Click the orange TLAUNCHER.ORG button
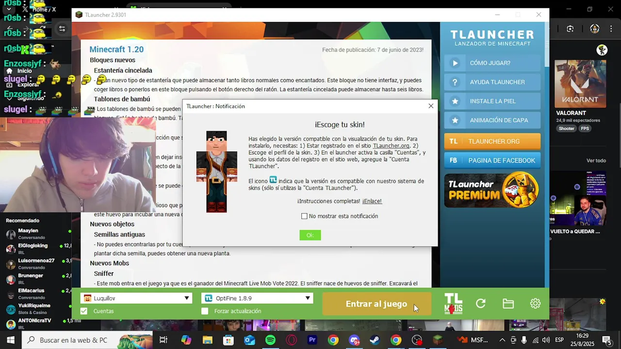Image resolution: width=621 pixels, height=349 pixels. coord(492,142)
